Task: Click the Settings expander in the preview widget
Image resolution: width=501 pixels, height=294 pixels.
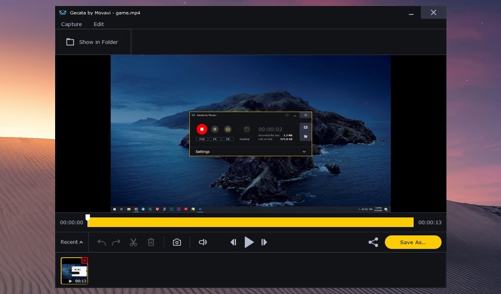Action: click(250, 151)
